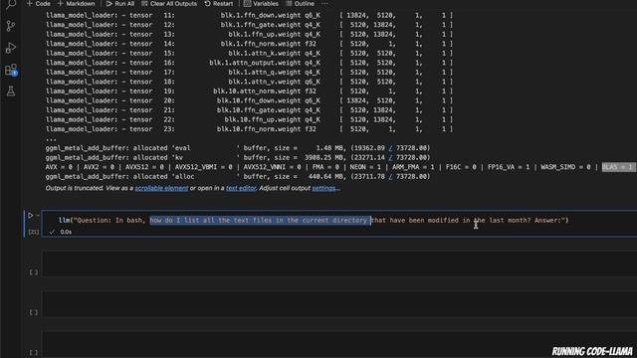This screenshot has width=637, height=358.
Task: Focus the second empty code cell
Action: (x=339, y=304)
